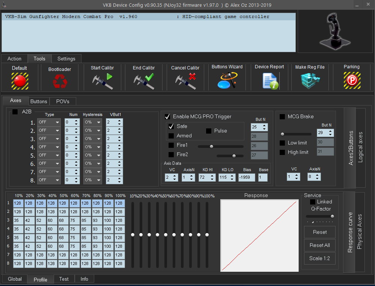Adjust the Q-Factor slider handle
Viewport: 375px width, 286px height.
[x=332, y=217]
